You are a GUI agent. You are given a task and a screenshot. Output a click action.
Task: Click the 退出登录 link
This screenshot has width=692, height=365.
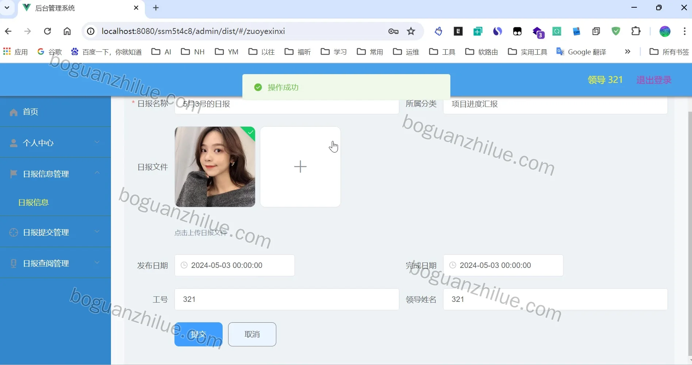tap(654, 80)
